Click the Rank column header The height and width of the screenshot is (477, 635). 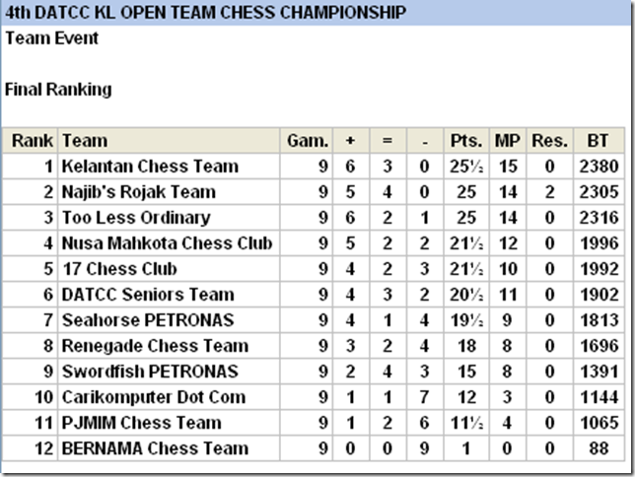(33, 141)
